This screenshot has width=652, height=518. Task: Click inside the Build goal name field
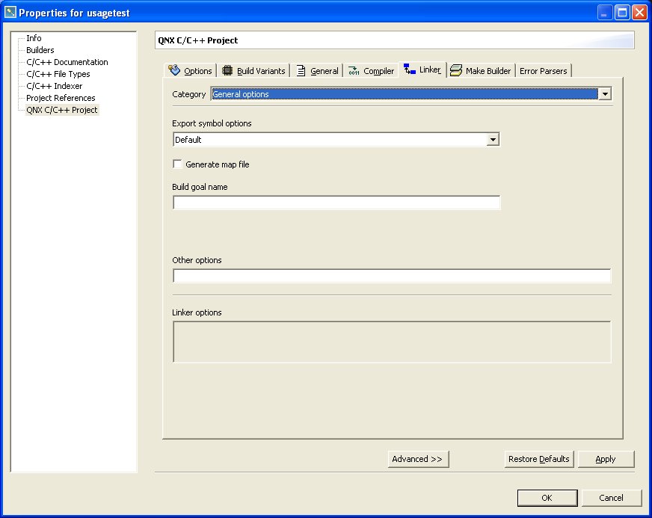[336, 202]
